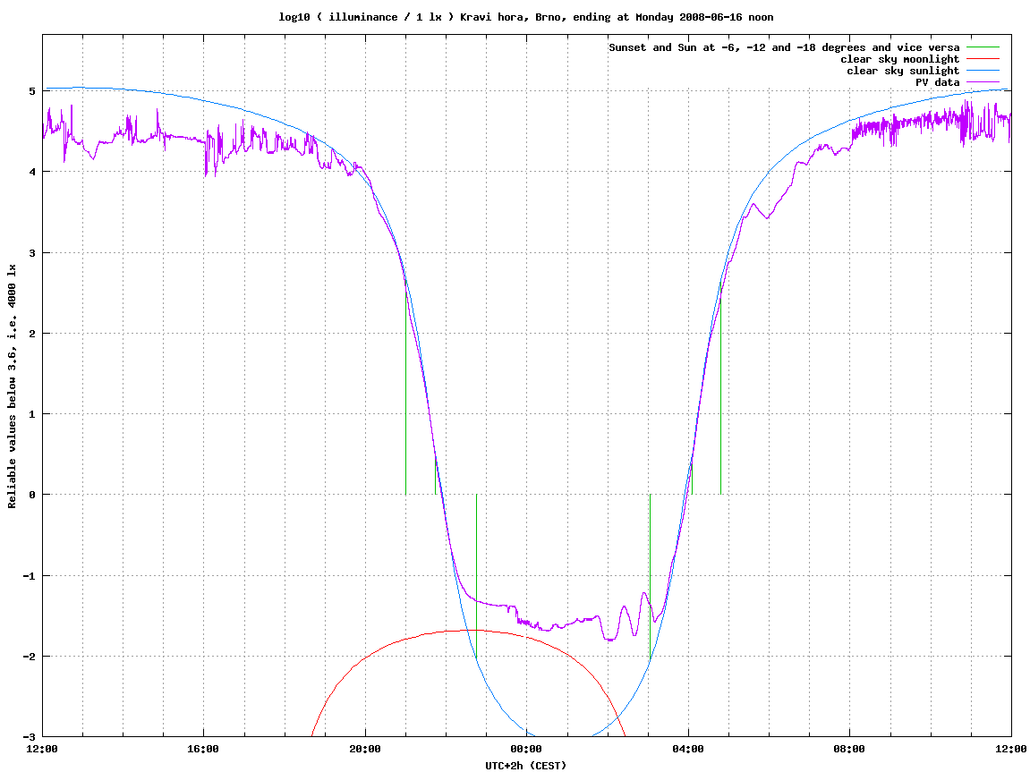The image size is (1030, 772).
Task: Click the '3' y-axis tick label
Action: point(32,253)
